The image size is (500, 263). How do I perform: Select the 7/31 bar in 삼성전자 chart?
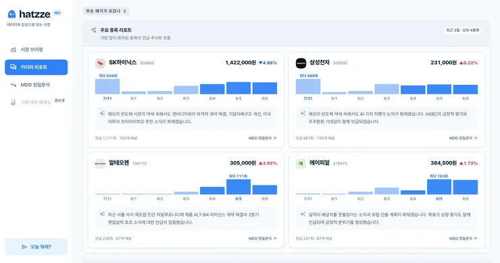308,86
